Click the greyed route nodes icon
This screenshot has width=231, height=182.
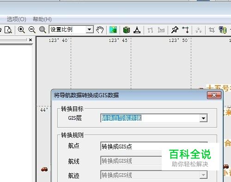(150, 30)
